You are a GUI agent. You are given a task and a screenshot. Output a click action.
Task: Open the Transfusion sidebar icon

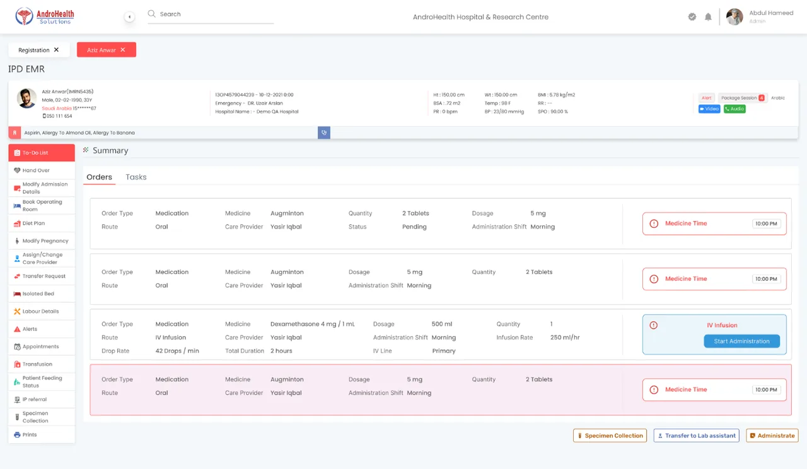tap(17, 364)
